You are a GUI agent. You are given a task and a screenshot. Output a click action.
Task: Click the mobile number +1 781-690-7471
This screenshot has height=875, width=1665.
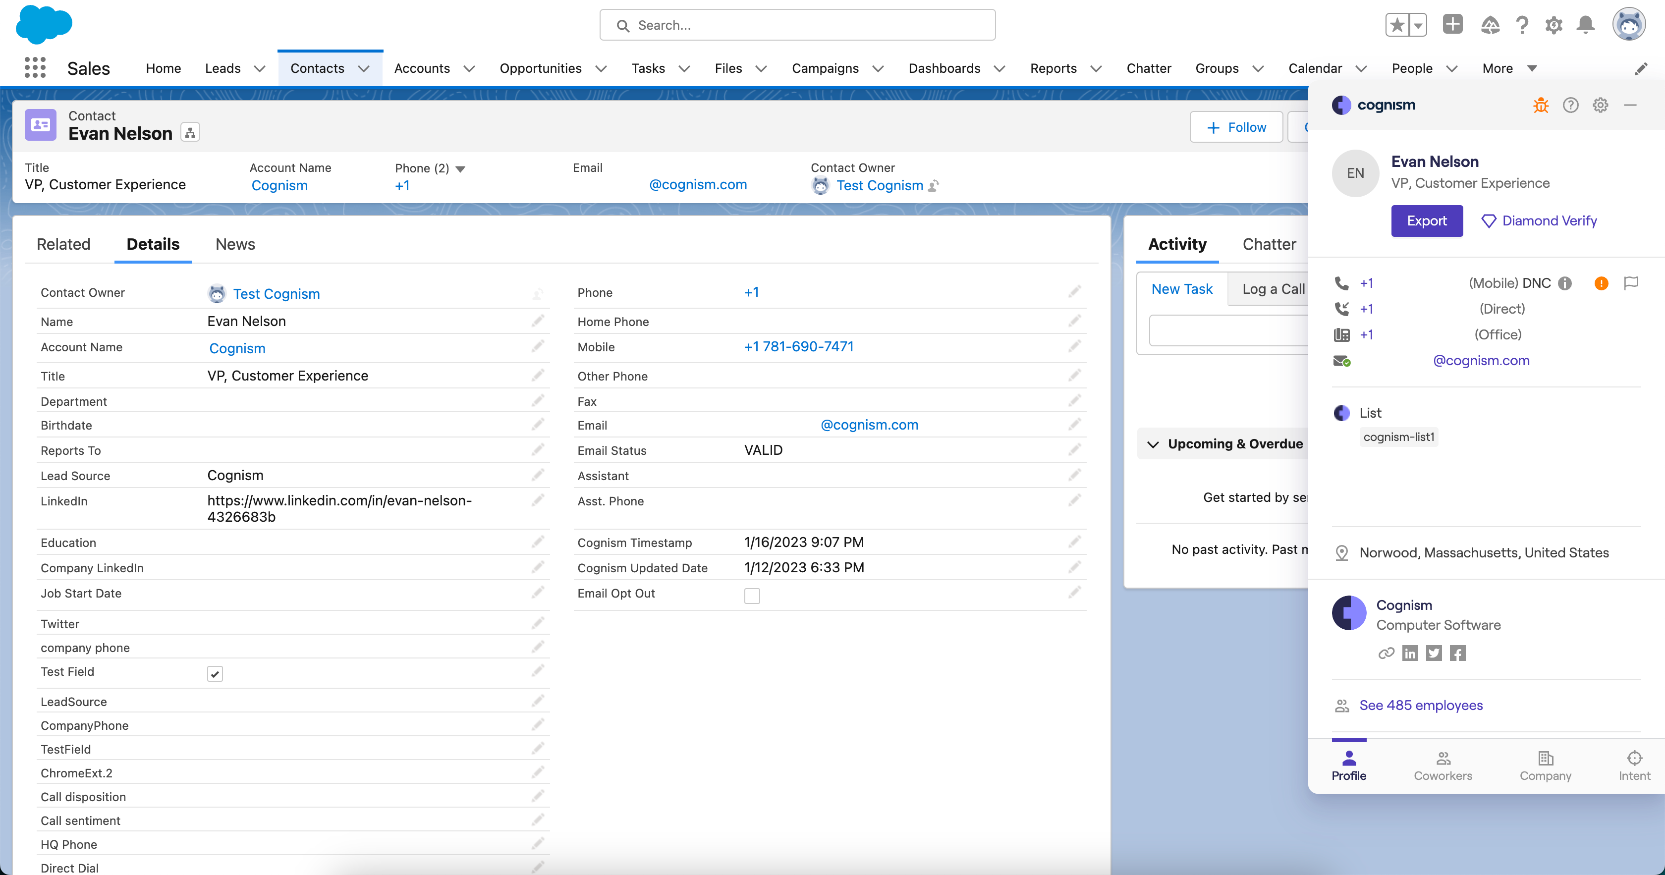(x=799, y=346)
